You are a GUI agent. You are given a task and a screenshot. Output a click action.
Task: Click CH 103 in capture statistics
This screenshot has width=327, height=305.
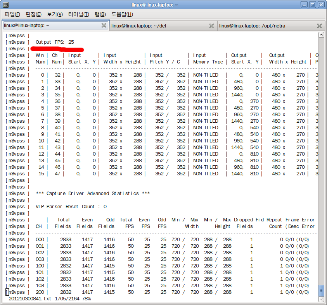pos(40,286)
